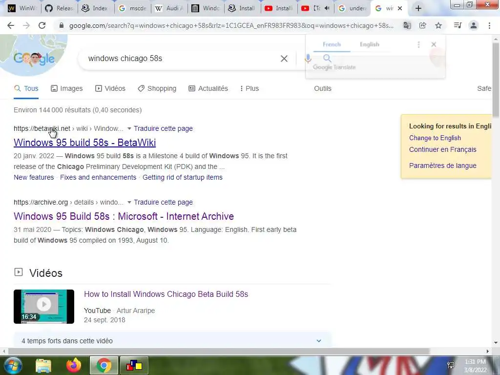The image size is (500, 375).
Task: Open Windows 95 Build 58s Internet Archive
Action: coord(124,216)
